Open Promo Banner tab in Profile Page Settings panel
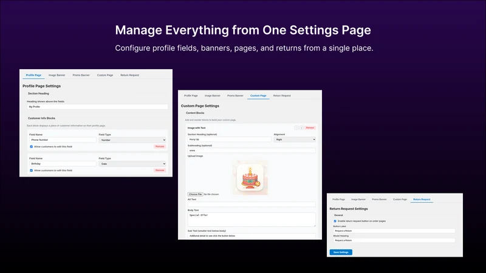The width and height of the screenshot is (486, 273). coord(81,75)
